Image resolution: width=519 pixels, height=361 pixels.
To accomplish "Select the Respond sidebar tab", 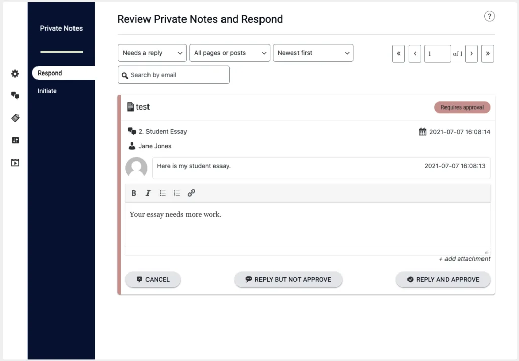I will (63, 73).
